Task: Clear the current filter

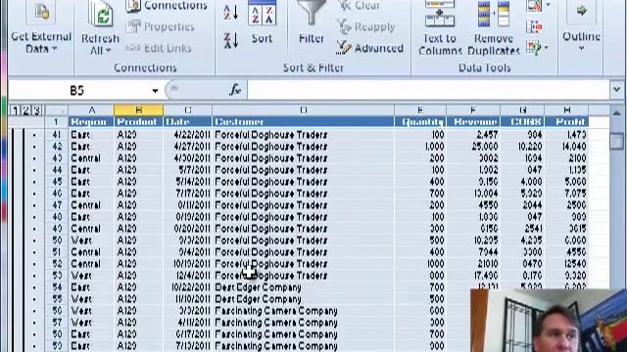Action: tap(359, 6)
